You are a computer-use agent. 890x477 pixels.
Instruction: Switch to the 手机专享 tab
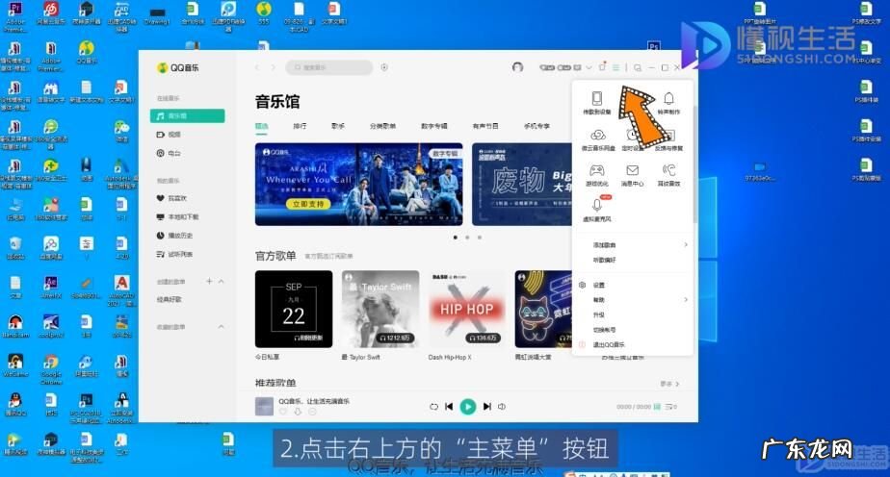pyautogui.click(x=537, y=126)
